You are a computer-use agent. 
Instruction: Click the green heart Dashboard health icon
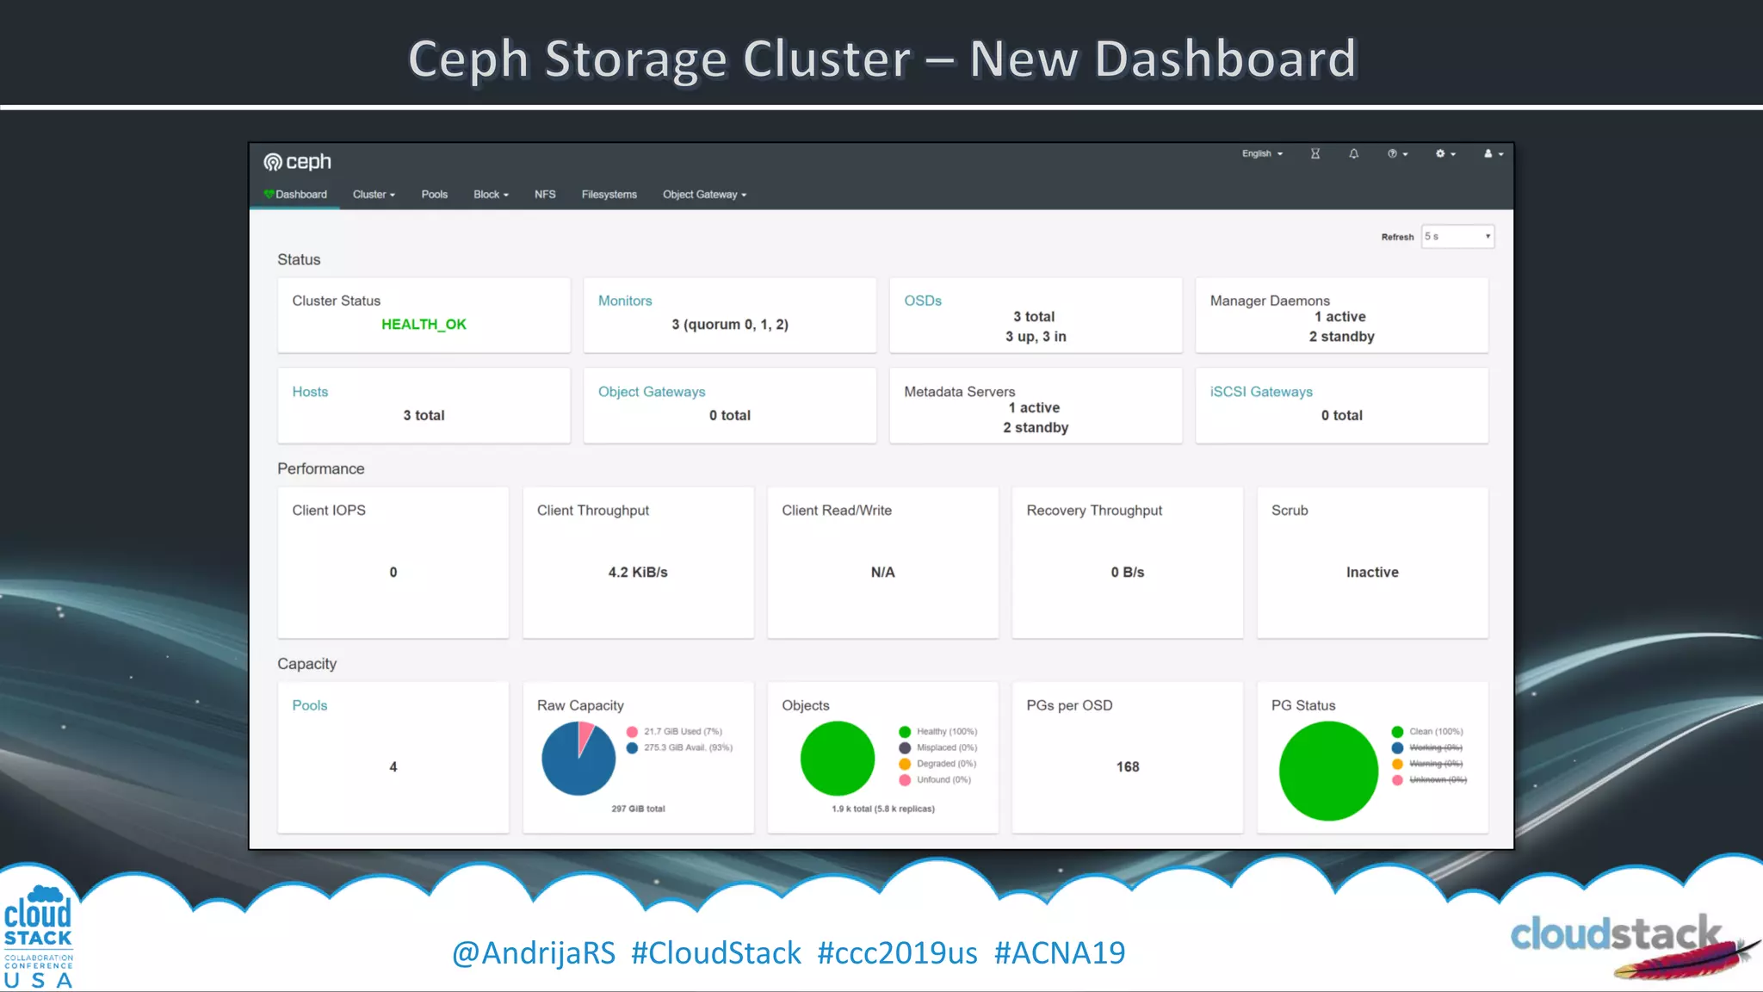[269, 194]
